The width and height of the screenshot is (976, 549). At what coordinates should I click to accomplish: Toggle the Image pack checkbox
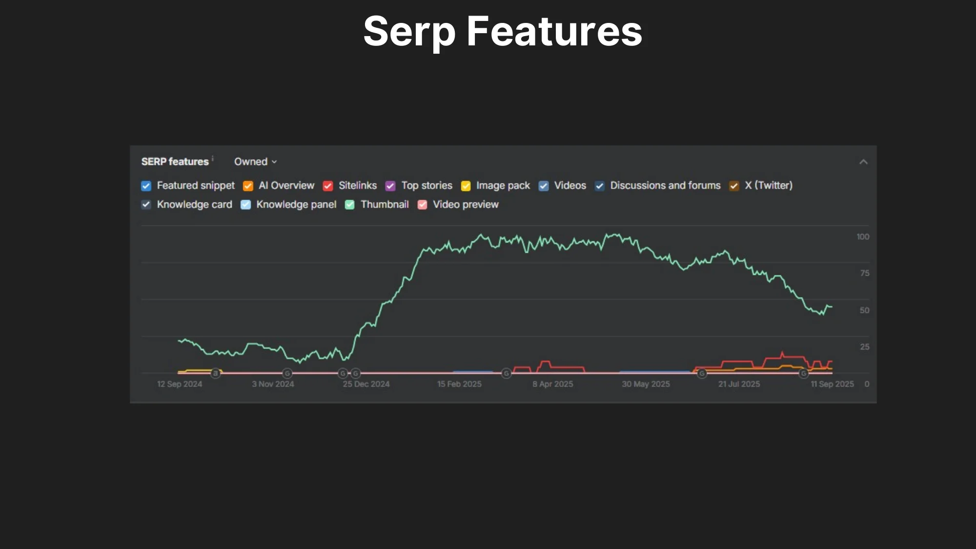(466, 186)
